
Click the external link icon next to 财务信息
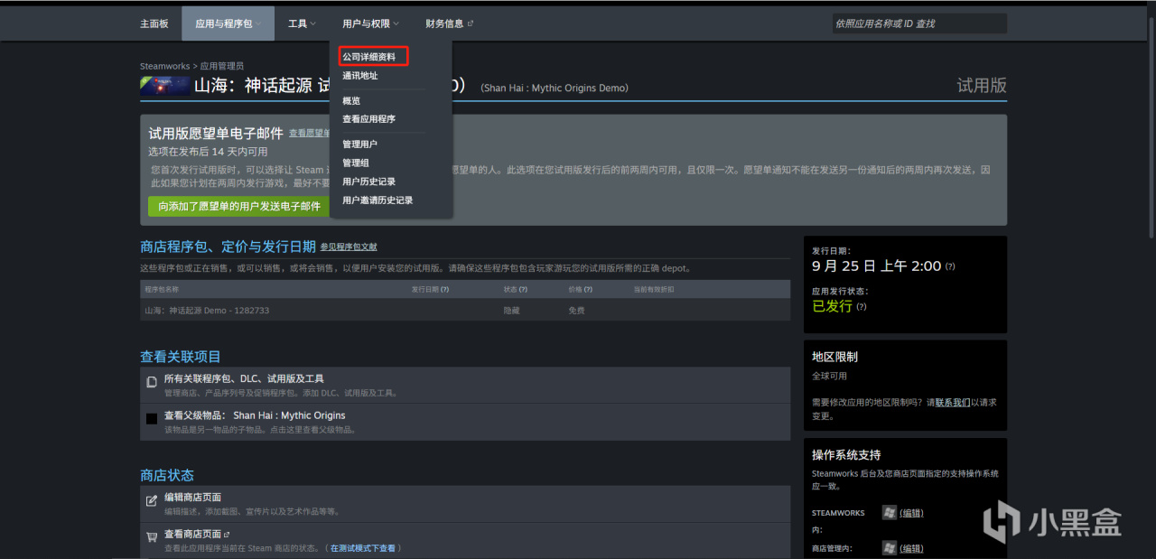471,23
